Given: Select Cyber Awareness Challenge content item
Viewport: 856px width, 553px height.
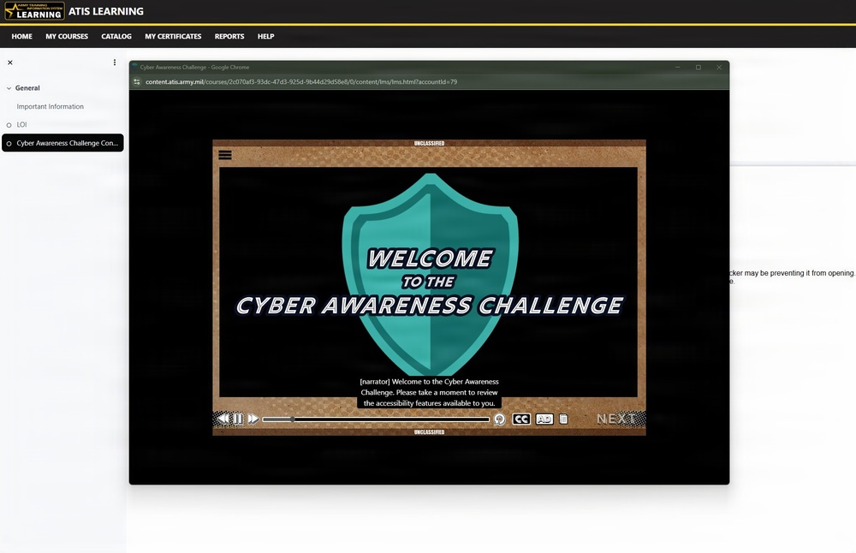Looking at the screenshot, I should (x=62, y=143).
